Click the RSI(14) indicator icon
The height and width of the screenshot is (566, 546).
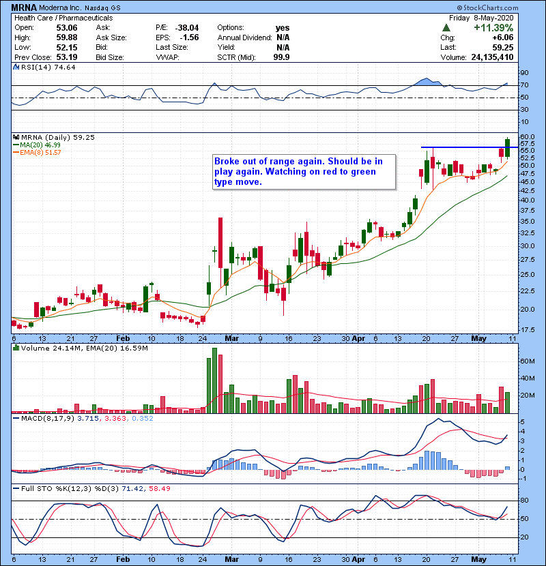coord(16,67)
